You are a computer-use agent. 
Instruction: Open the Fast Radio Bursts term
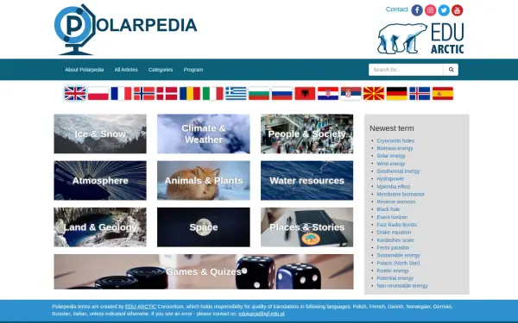tap(397, 225)
